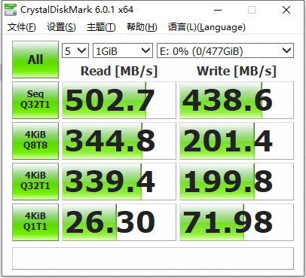This screenshot has width=306, height=278.
Task: Click the empty comment text field
Action: (x=153, y=258)
